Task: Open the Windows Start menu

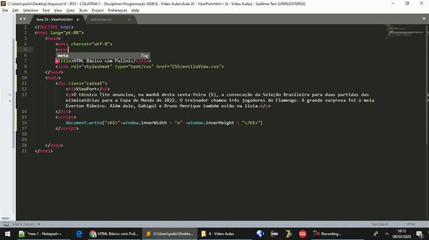Action: 7,234
